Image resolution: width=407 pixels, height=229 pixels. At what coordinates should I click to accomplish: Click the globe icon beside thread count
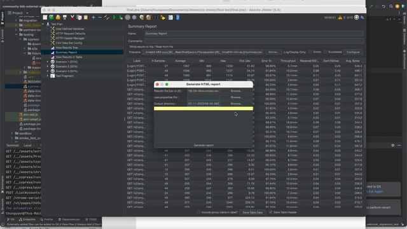pos(357,17)
